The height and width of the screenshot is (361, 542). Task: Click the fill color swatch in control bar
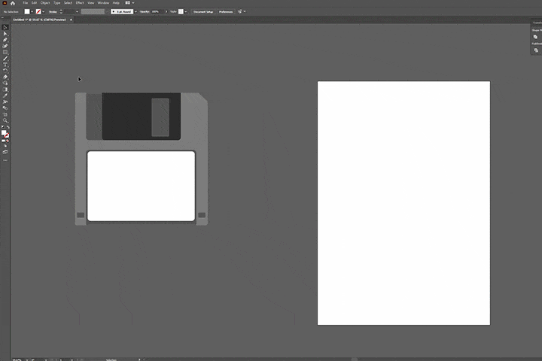(x=27, y=12)
